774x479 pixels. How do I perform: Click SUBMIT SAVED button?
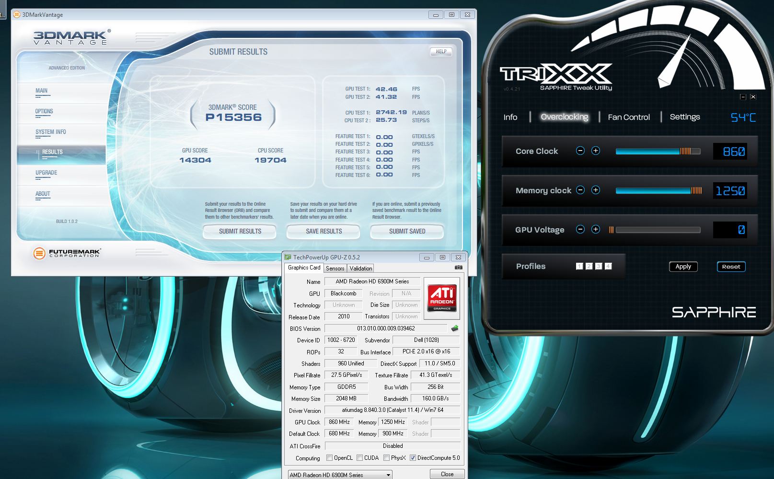tap(407, 231)
